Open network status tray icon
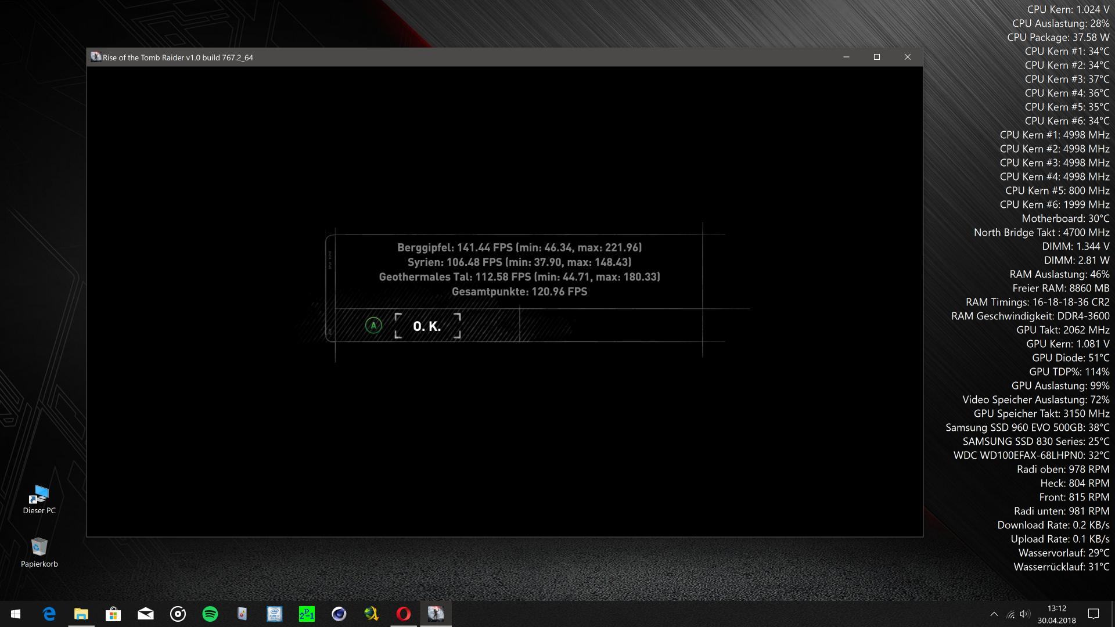This screenshot has height=627, width=1115. 1010,614
